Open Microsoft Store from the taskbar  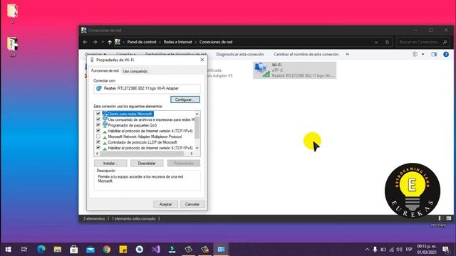tap(74, 250)
